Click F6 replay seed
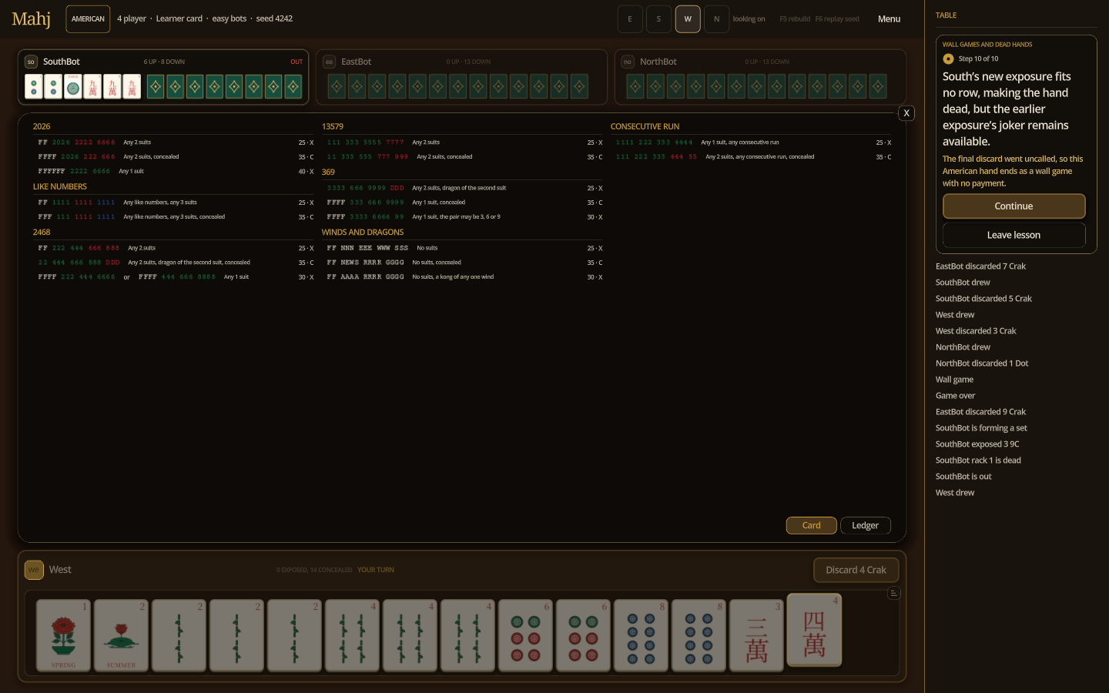1109x693 pixels. [837, 19]
